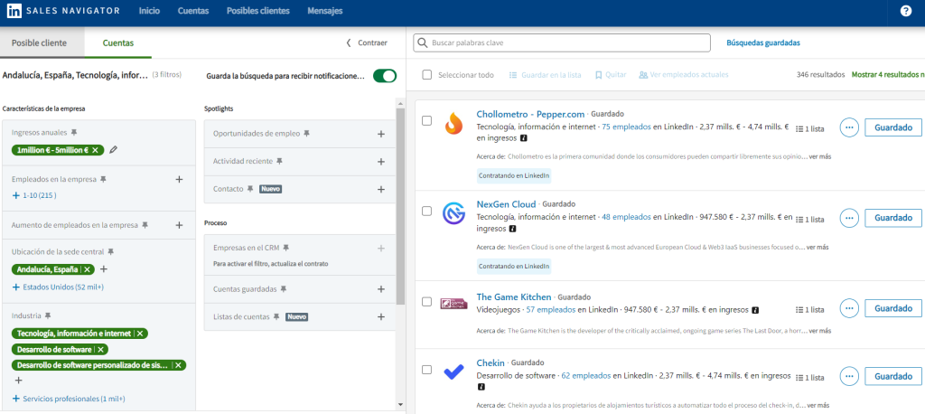
Task: Remove the 1million € - 5million € filter chip
Action: (x=95, y=150)
